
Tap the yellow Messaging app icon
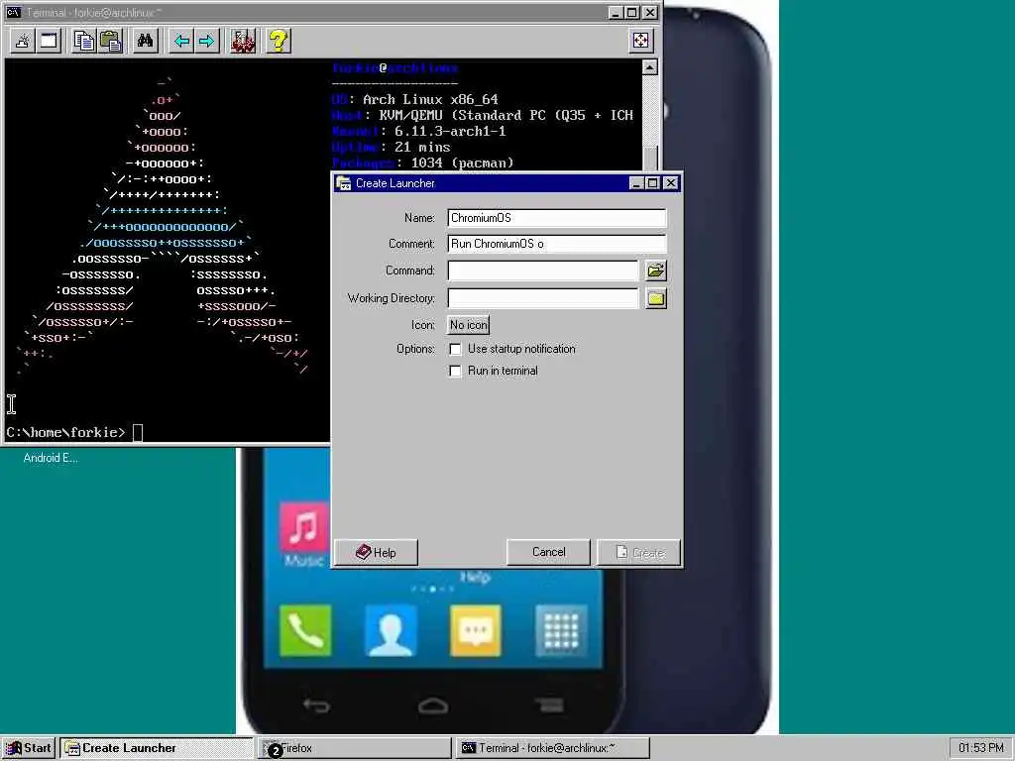click(x=476, y=630)
